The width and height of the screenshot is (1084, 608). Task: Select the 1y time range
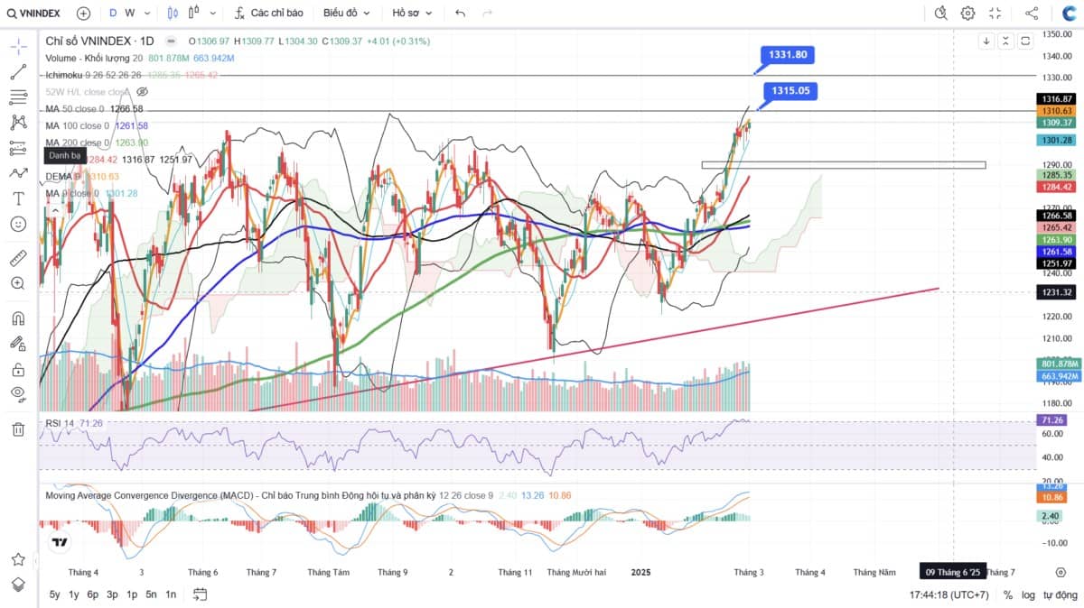coord(74,594)
